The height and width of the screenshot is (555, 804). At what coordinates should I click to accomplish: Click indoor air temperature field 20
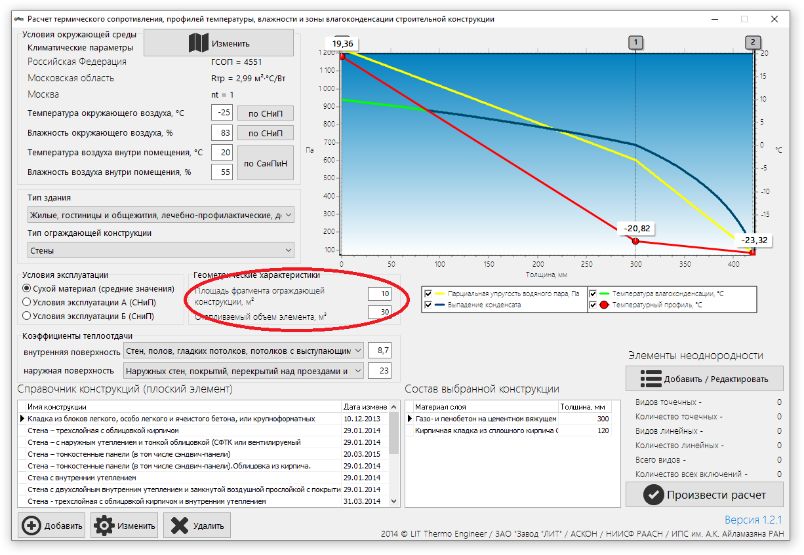tap(222, 153)
